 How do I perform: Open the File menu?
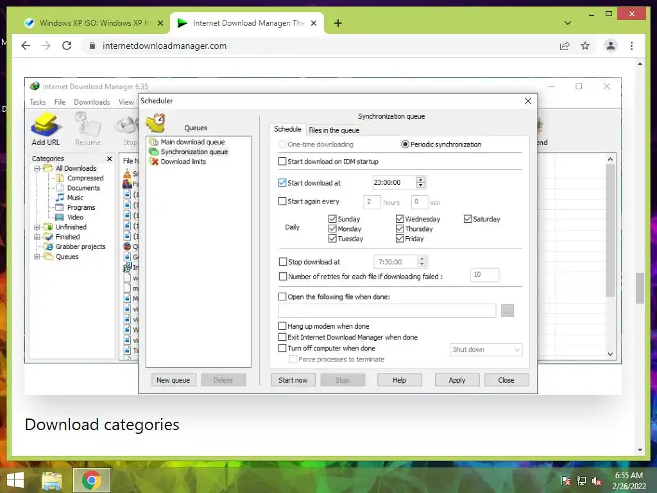(60, 102)
